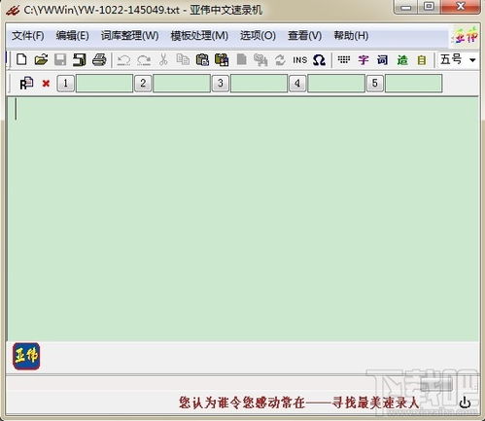This screenshot has height=421, width=485.
Task: Click the red slogan text 寻找最美速录人
Action: click(x=375, y=403)
